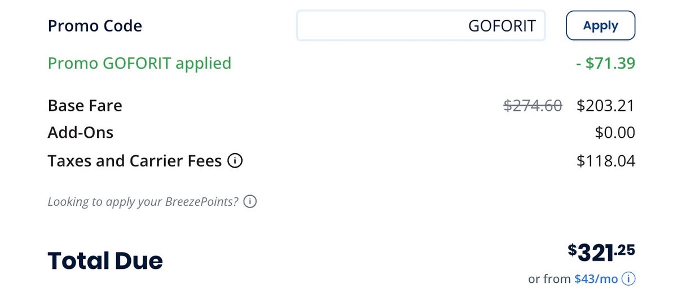Screen dimensions: 677x302
Task: Click the Base Fare label
Action: click(x=85, y=106)
